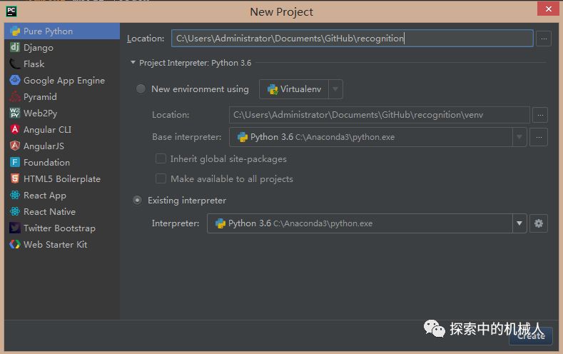
Task: Pick the Flask project icon
Action: pyautogui.click(x=15, y=64)
